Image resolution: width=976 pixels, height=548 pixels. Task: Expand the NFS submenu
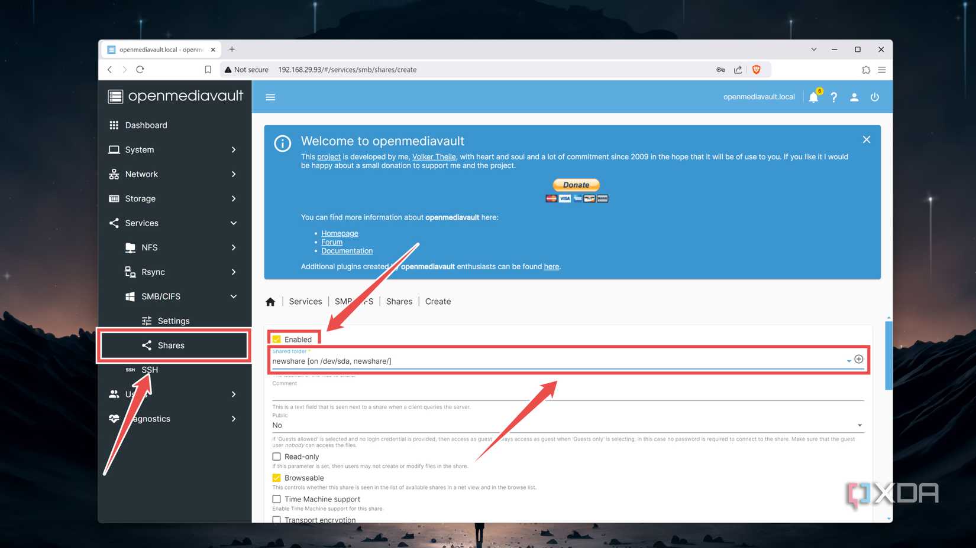tap(174, 247)
